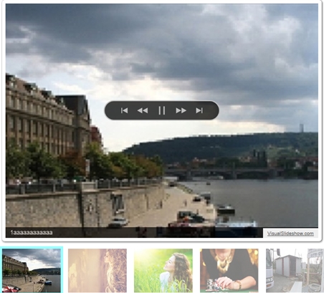
Task: Jump to the first slide
Action: (124, 110)
